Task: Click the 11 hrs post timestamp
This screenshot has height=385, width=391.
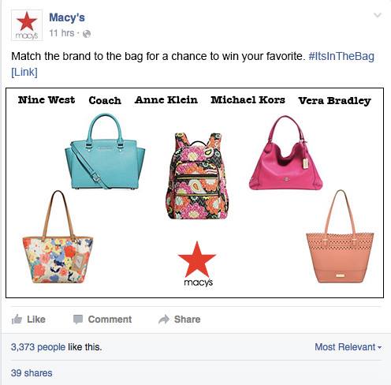Action: point(61,33)
